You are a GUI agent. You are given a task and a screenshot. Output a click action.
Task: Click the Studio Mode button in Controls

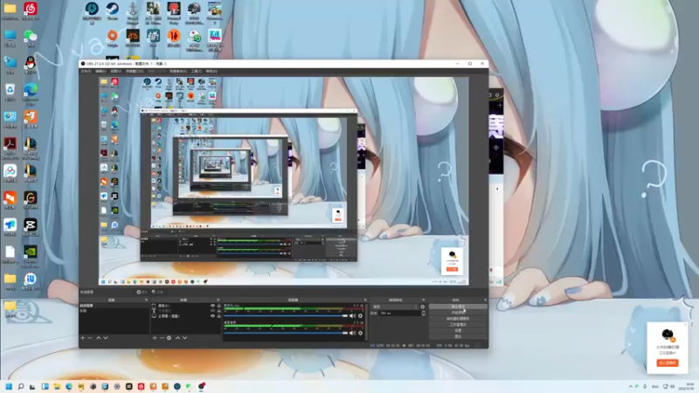458,324
